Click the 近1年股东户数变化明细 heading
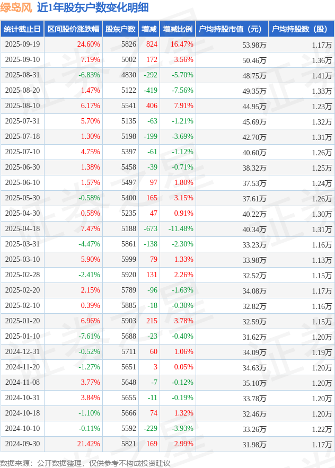Viewport: 335px width, 468px height. pos(93,7)
